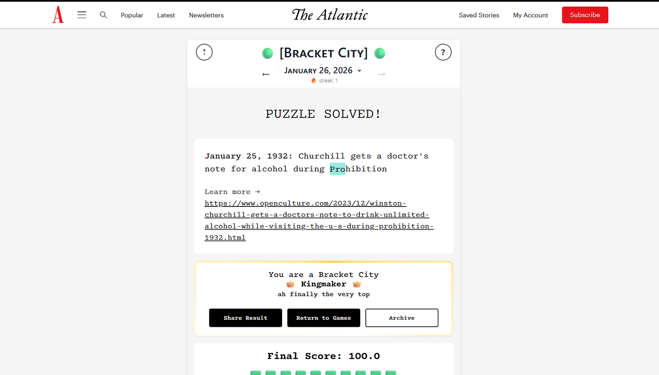Screen dimensions: 659x375
Task: Go to previous puzzle with left arrow
Action: [266, 74]
